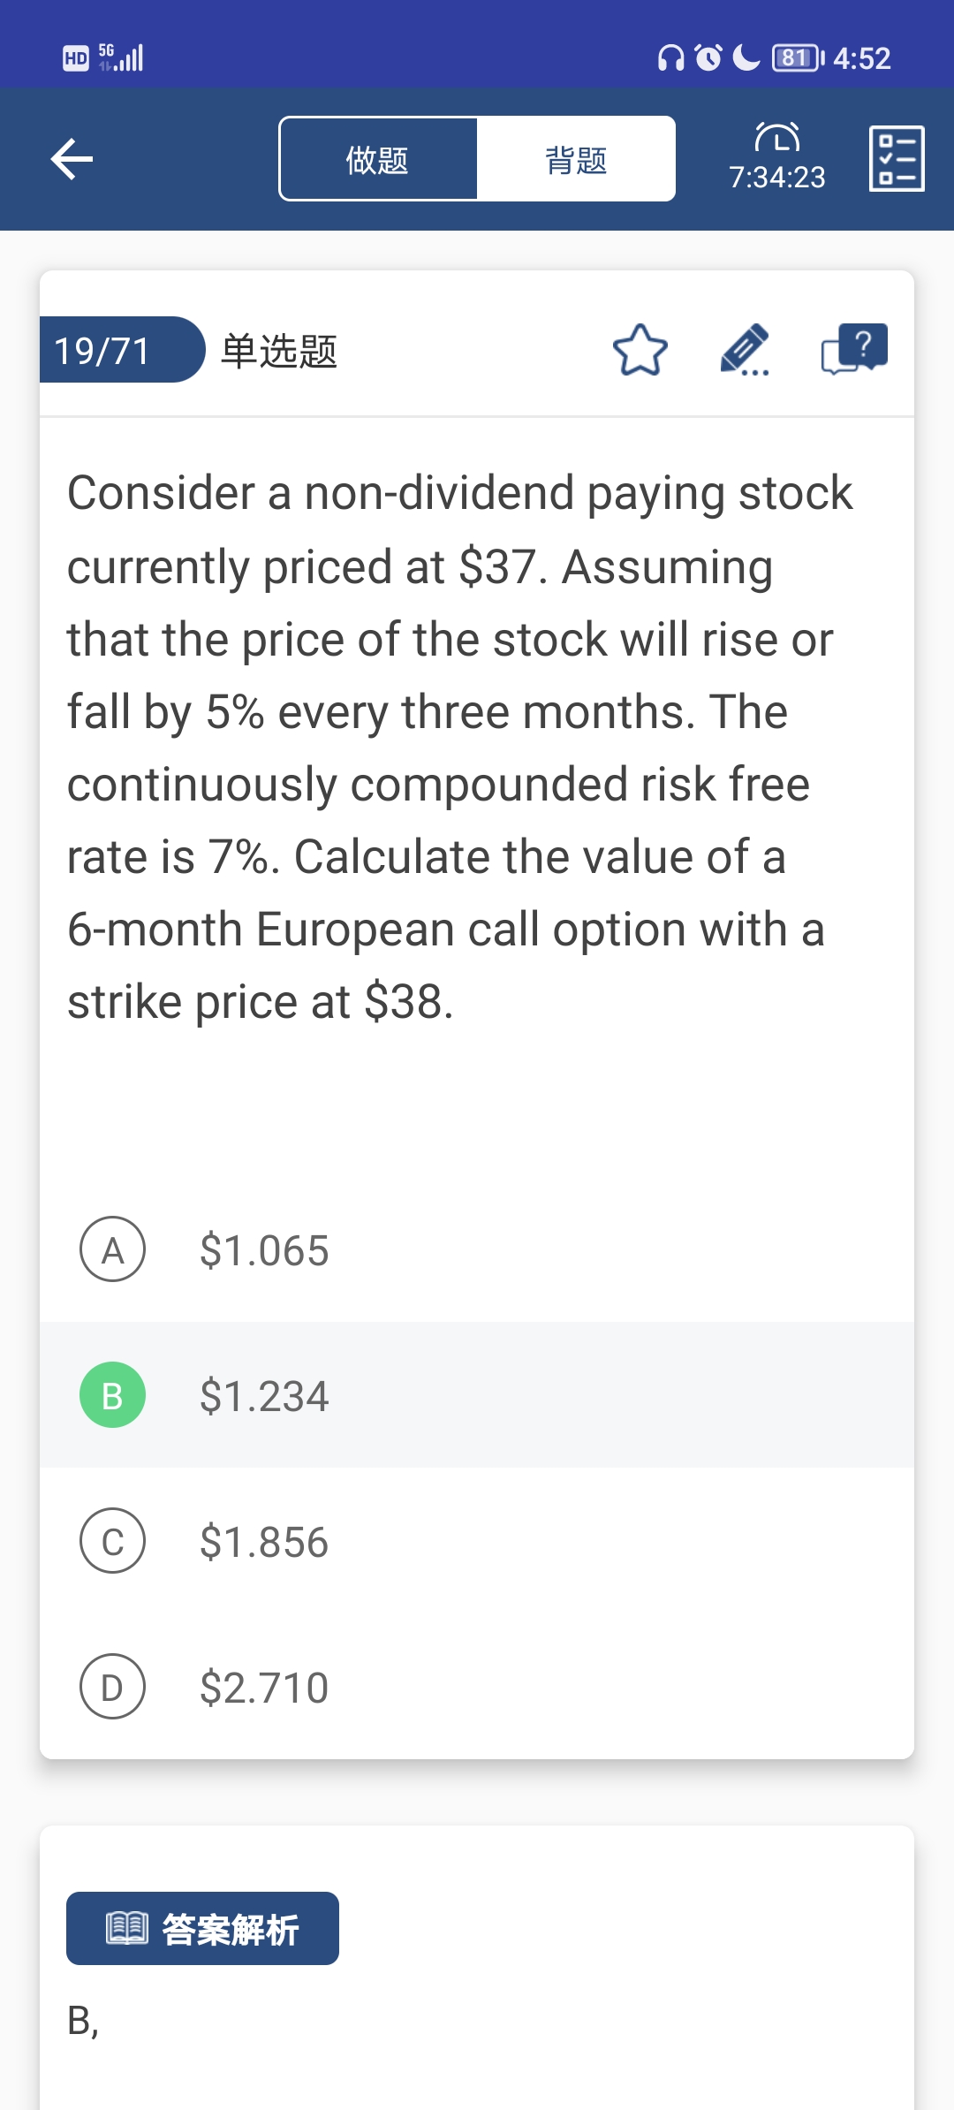Open the question feedback bubble icon
954x2110 pixels.
pyautogui.click(x=853, y=349)
